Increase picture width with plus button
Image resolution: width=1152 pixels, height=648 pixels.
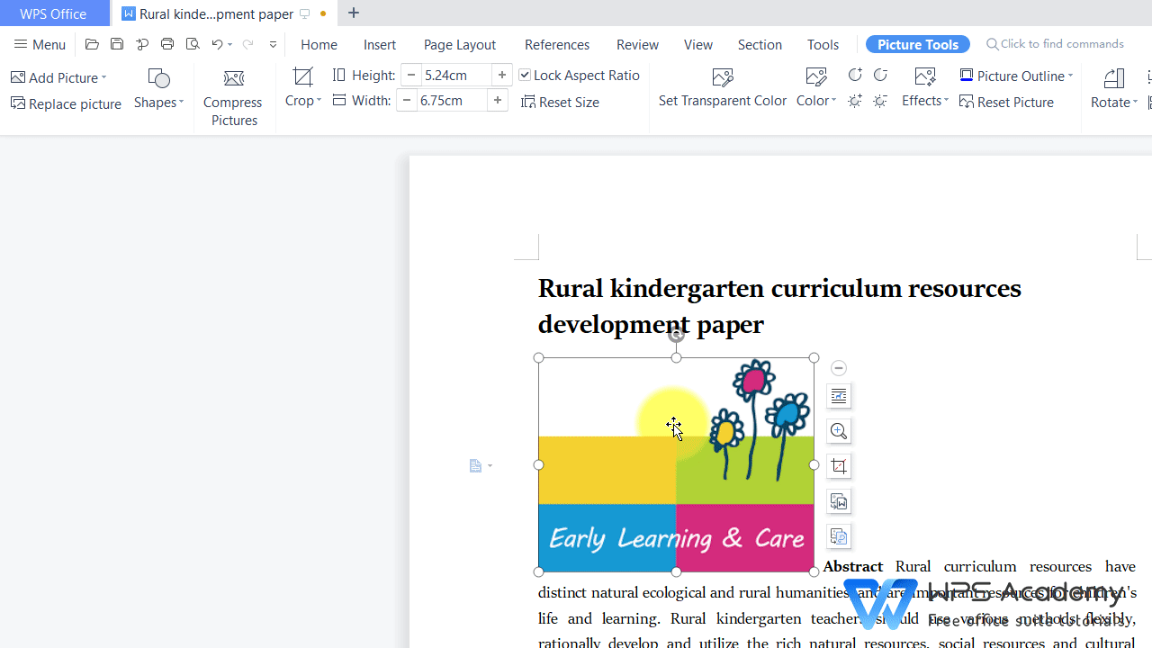[498, 100]
